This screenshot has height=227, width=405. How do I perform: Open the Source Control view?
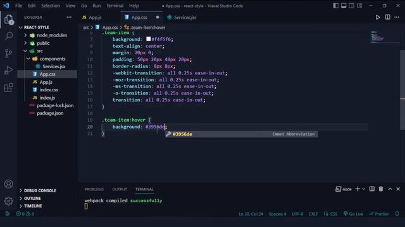click(8, 53)
